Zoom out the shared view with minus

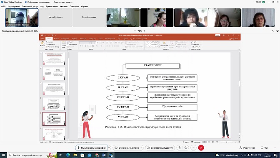135,31
